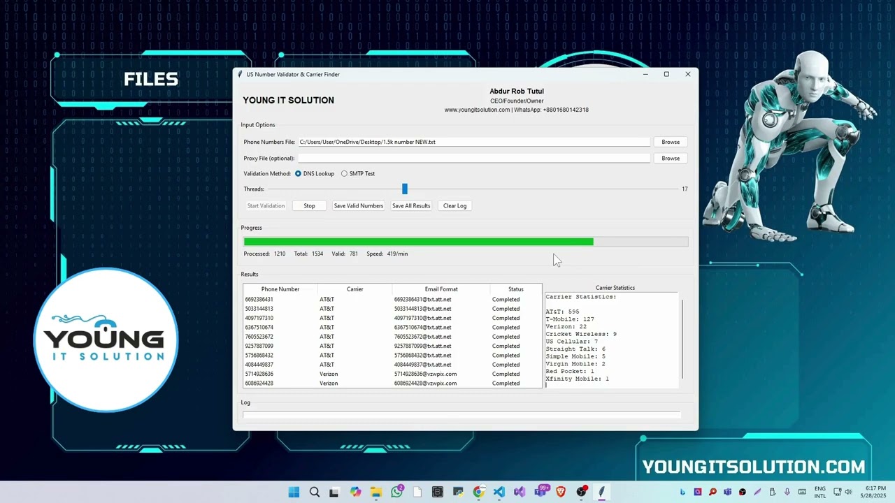
Task: Open the blank document taskbar icon
Action: point(417,492)
